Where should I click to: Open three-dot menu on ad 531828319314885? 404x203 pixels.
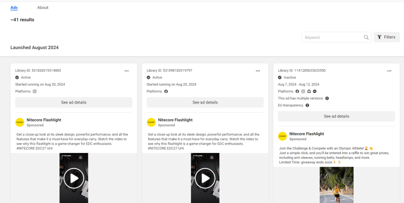pyautogui.click(x=126, y=71)
